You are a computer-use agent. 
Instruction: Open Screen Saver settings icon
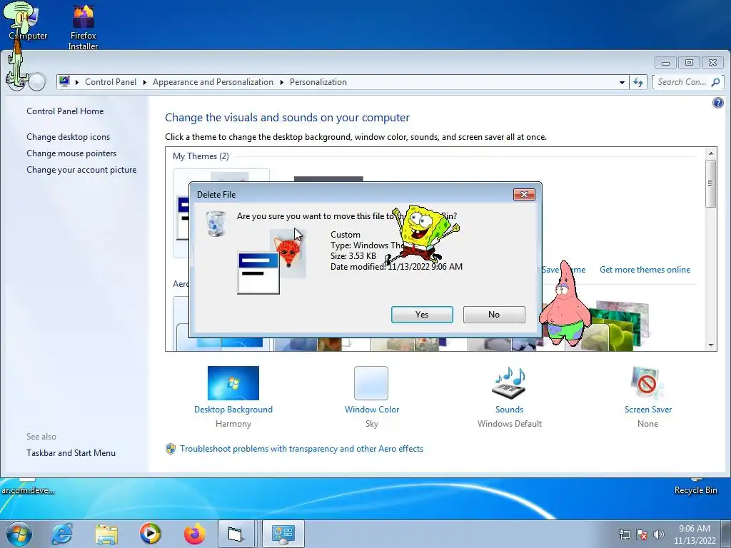tap(647, 383)
